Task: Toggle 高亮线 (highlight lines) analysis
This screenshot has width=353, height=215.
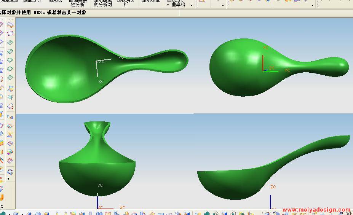Action: coord(55,2)
